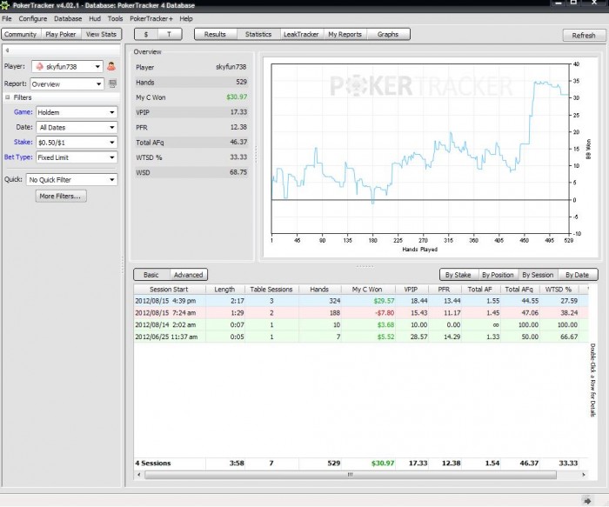Click the scroll left arrow of table scrollbar
Image resolution: width=609 pixels, height=507 pixels.
139,475
